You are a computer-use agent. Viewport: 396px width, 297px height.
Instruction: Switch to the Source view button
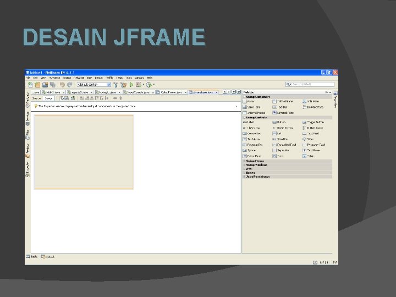click(x=37, y=98)
